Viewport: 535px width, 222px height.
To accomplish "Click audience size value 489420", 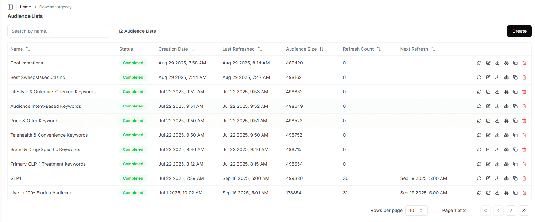I will 294,63.
